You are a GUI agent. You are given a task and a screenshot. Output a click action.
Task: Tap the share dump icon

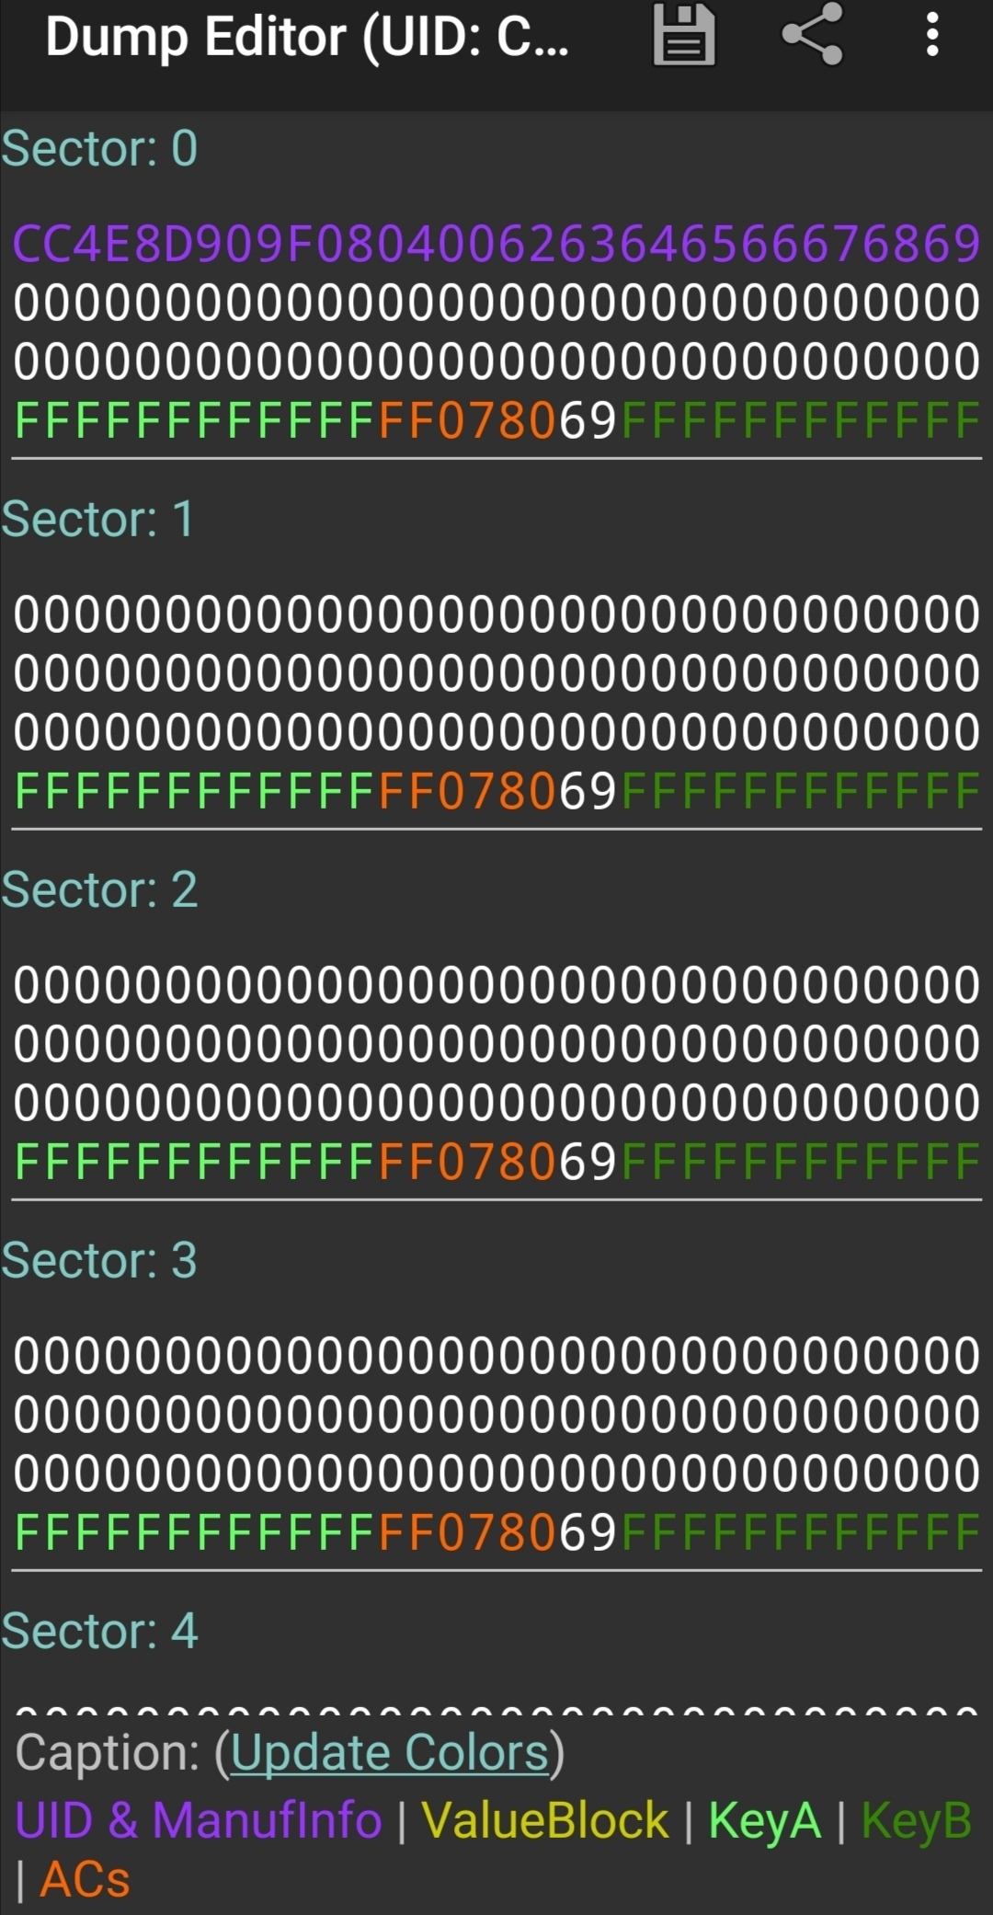pyautogui.click(x=812, y=36)
